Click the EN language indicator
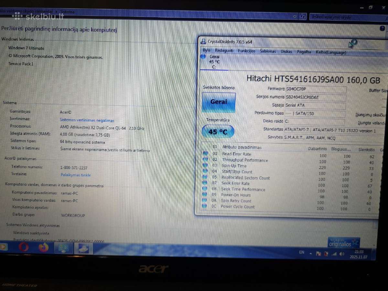Viewport: 388px width, 291px height. pos(301,252)
